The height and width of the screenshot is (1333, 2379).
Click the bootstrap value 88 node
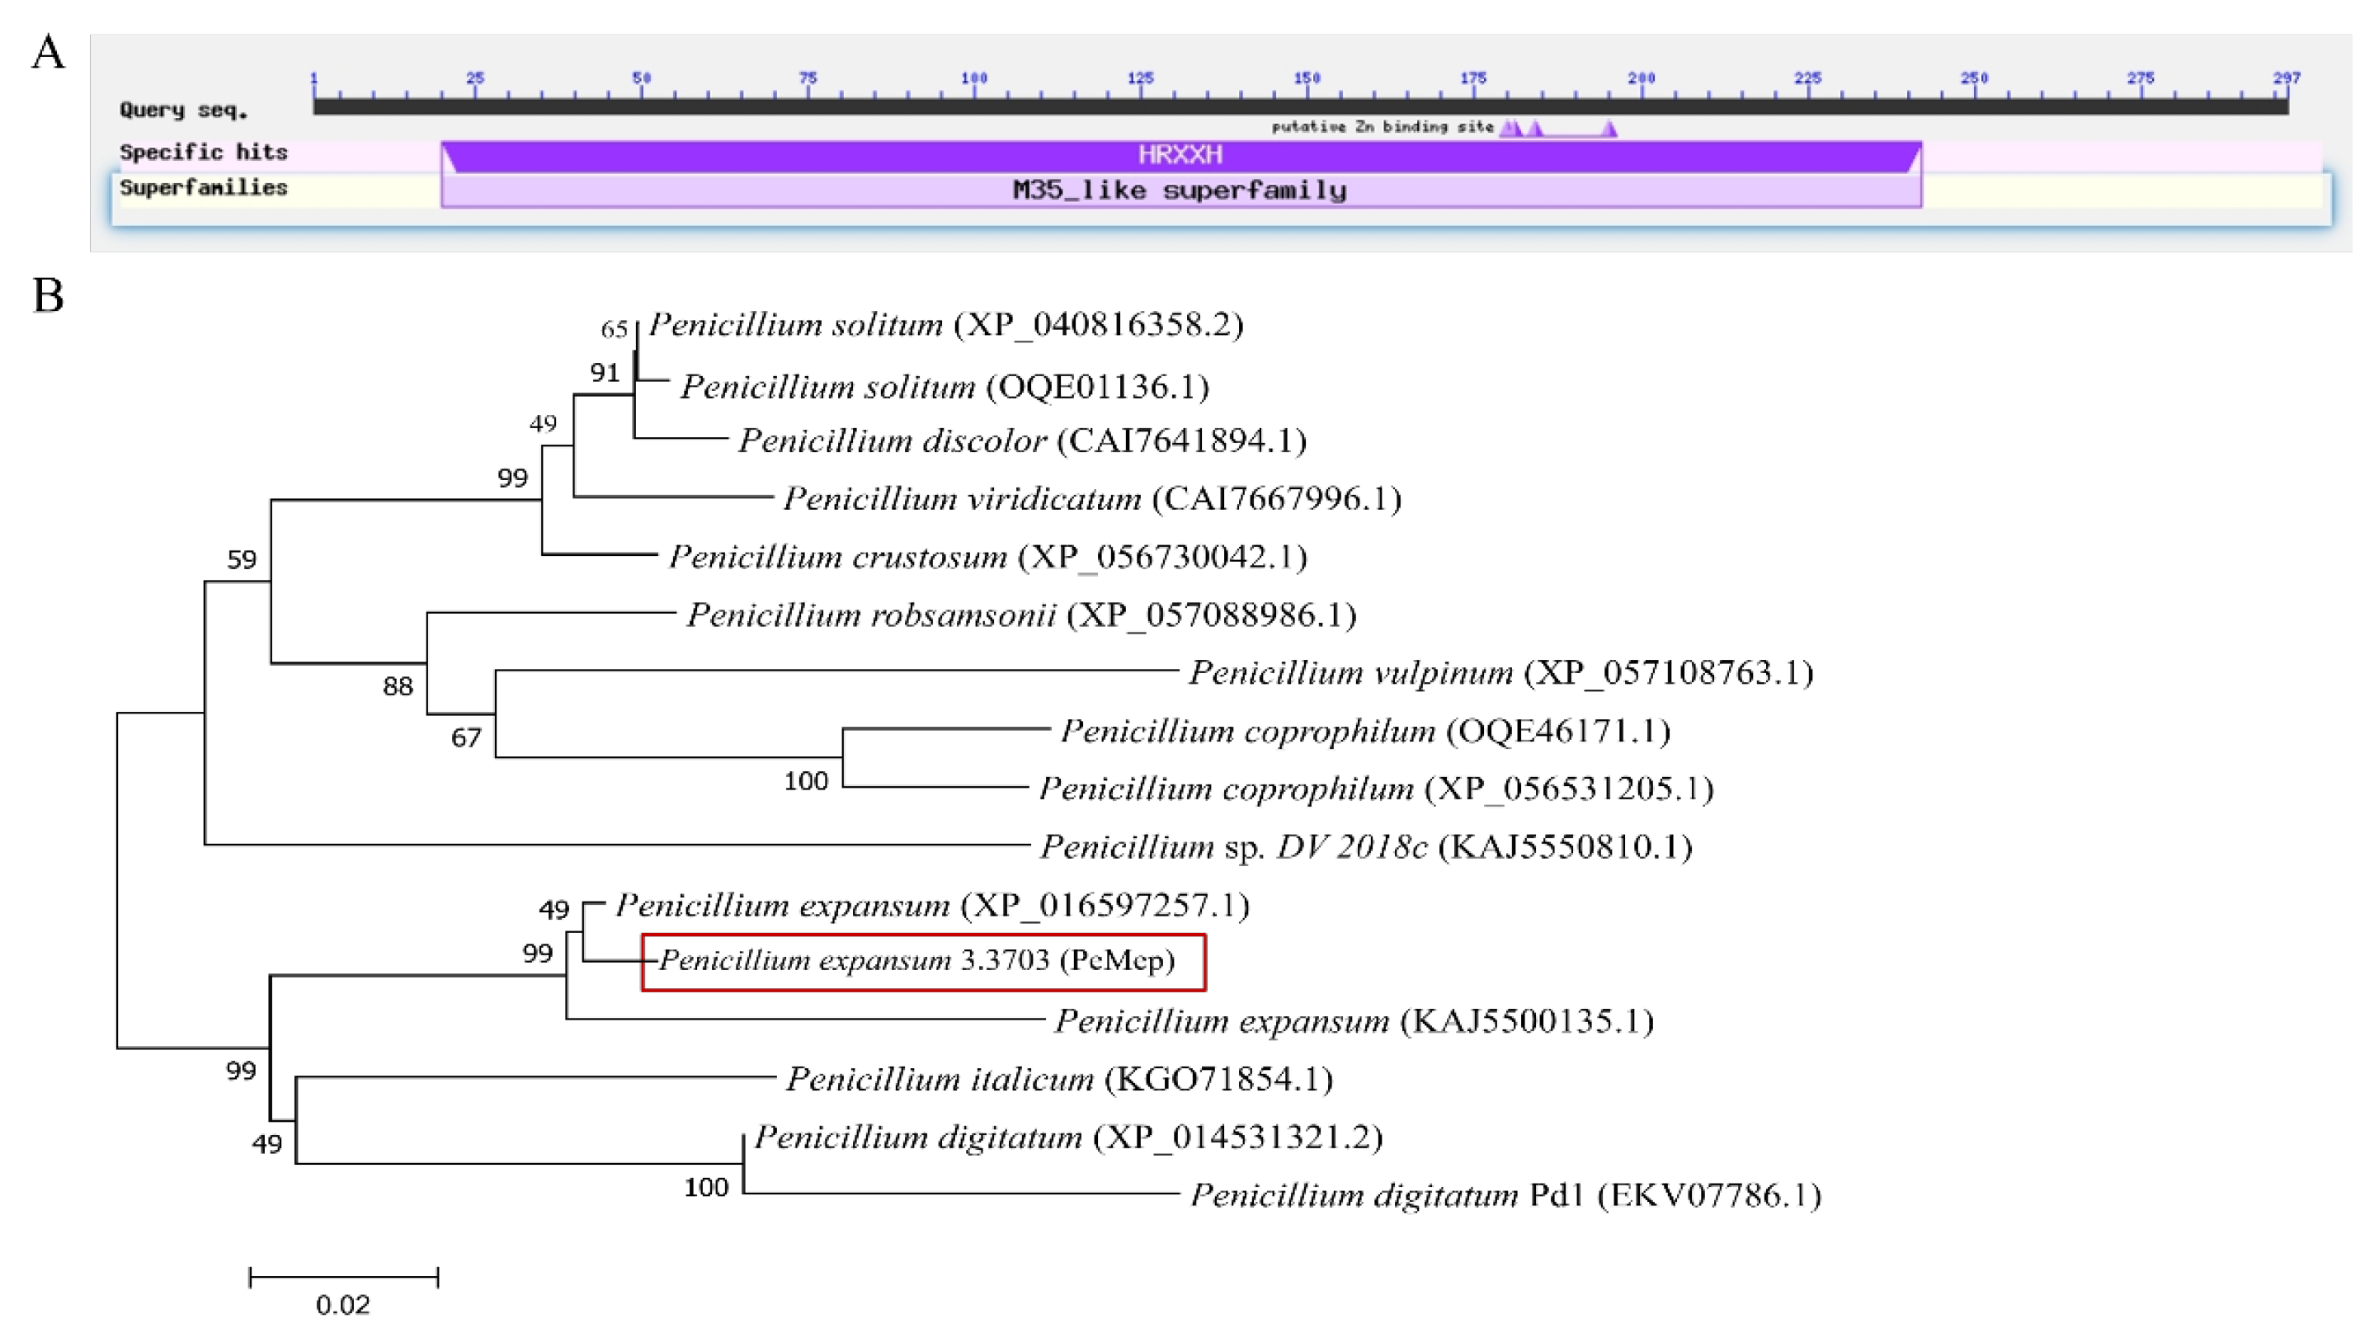398,686
